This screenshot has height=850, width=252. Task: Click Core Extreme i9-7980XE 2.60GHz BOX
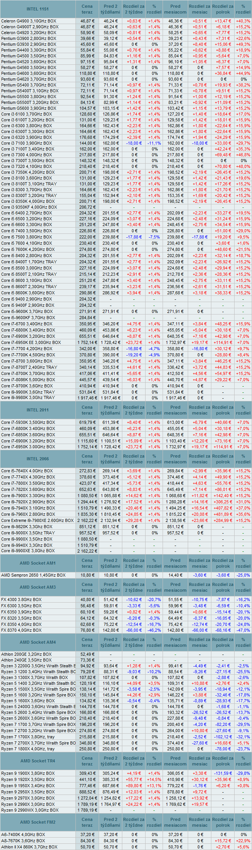pos(37,520)
